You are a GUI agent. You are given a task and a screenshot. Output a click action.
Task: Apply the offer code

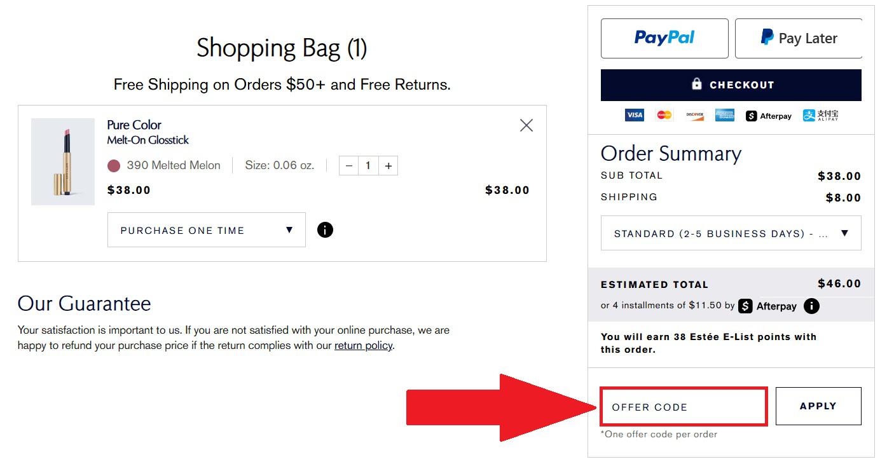click(x=818, y=406)
